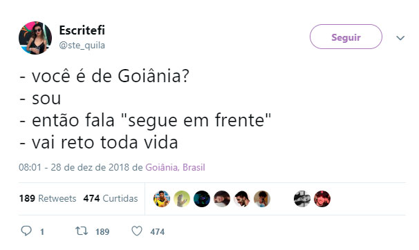
Task: Follow the account with the Seguir button
Action: coord(346,37)
